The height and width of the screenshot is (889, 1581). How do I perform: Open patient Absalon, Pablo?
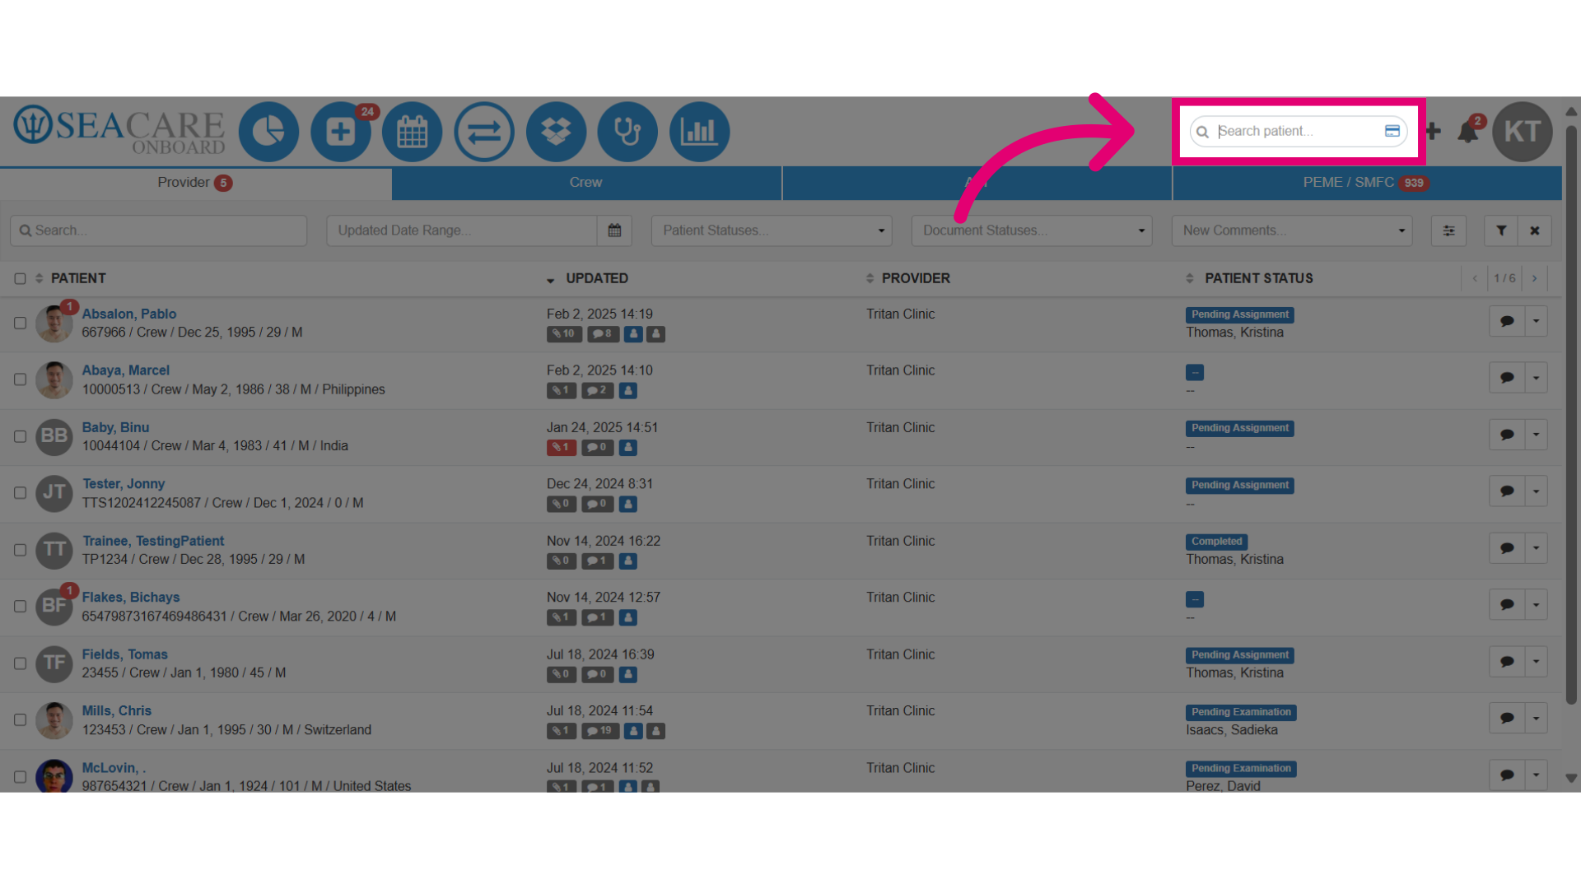pyautogui.click(x=129, y=314)
